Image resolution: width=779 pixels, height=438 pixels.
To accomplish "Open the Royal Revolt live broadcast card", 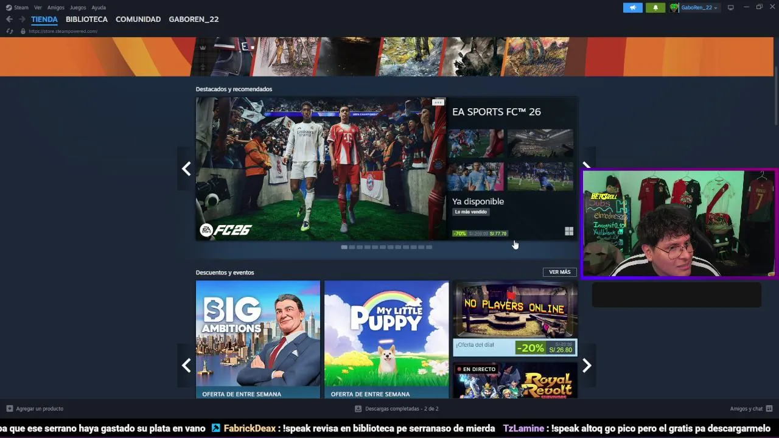I will [515, 381].
